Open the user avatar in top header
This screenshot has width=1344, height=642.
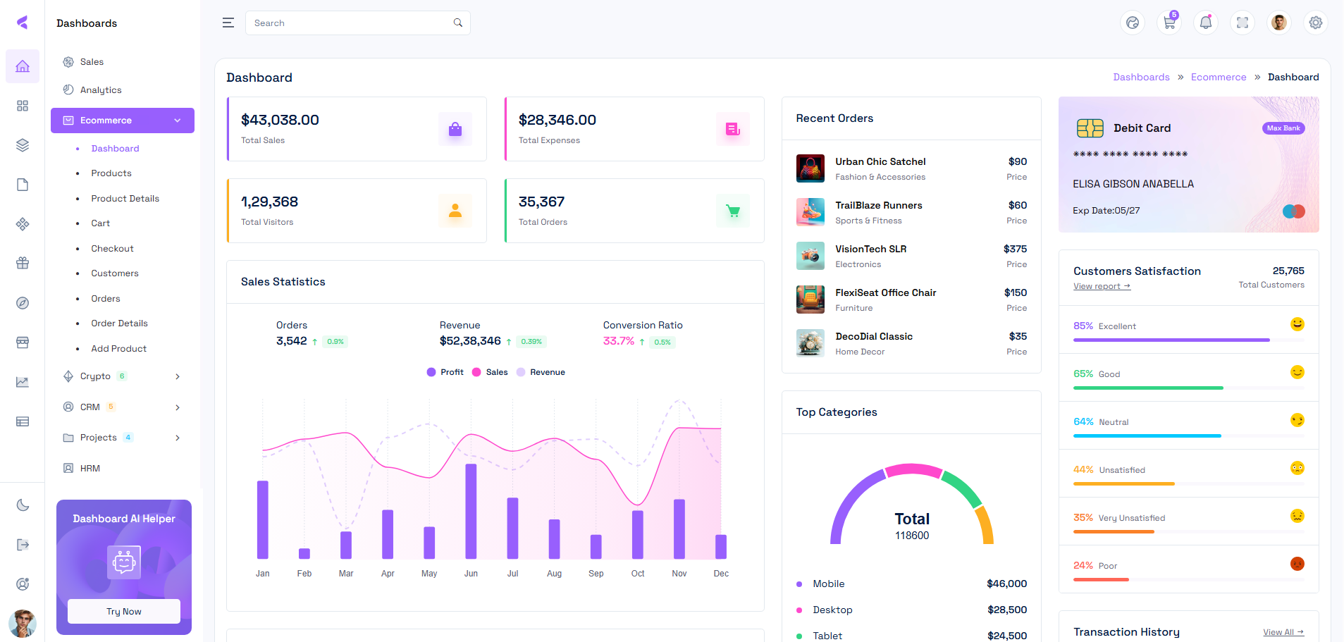pos(1279,23)
